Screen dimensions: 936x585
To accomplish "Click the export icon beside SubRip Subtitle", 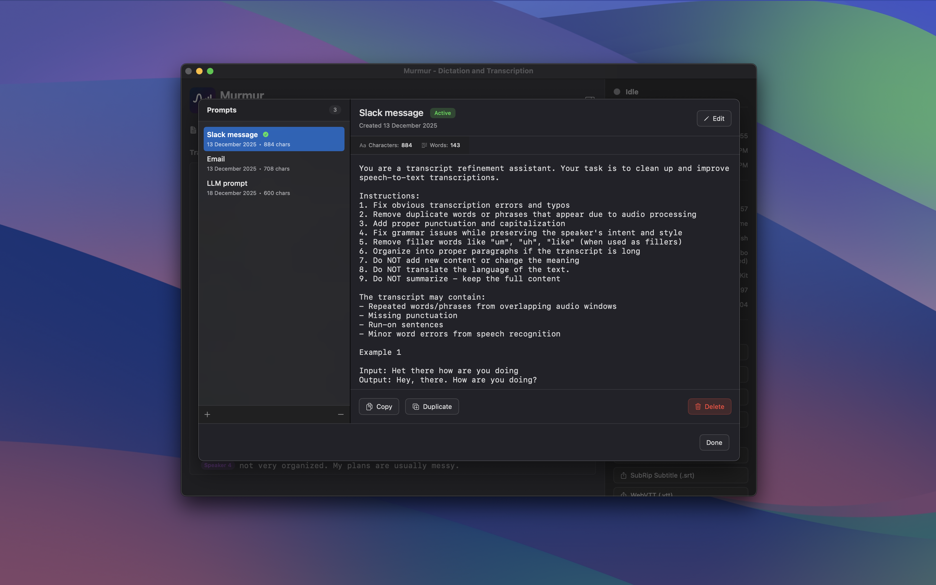I will [x=623, y=475].
